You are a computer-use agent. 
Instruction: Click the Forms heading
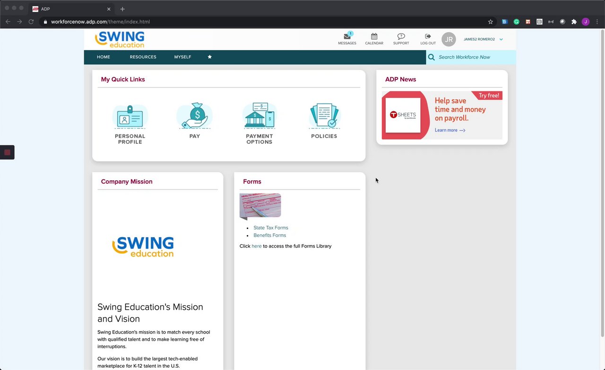pos(252,182)
